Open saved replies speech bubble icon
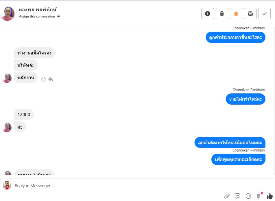The height and width of the screenshot is (201, 275). [x=237, y=196]
